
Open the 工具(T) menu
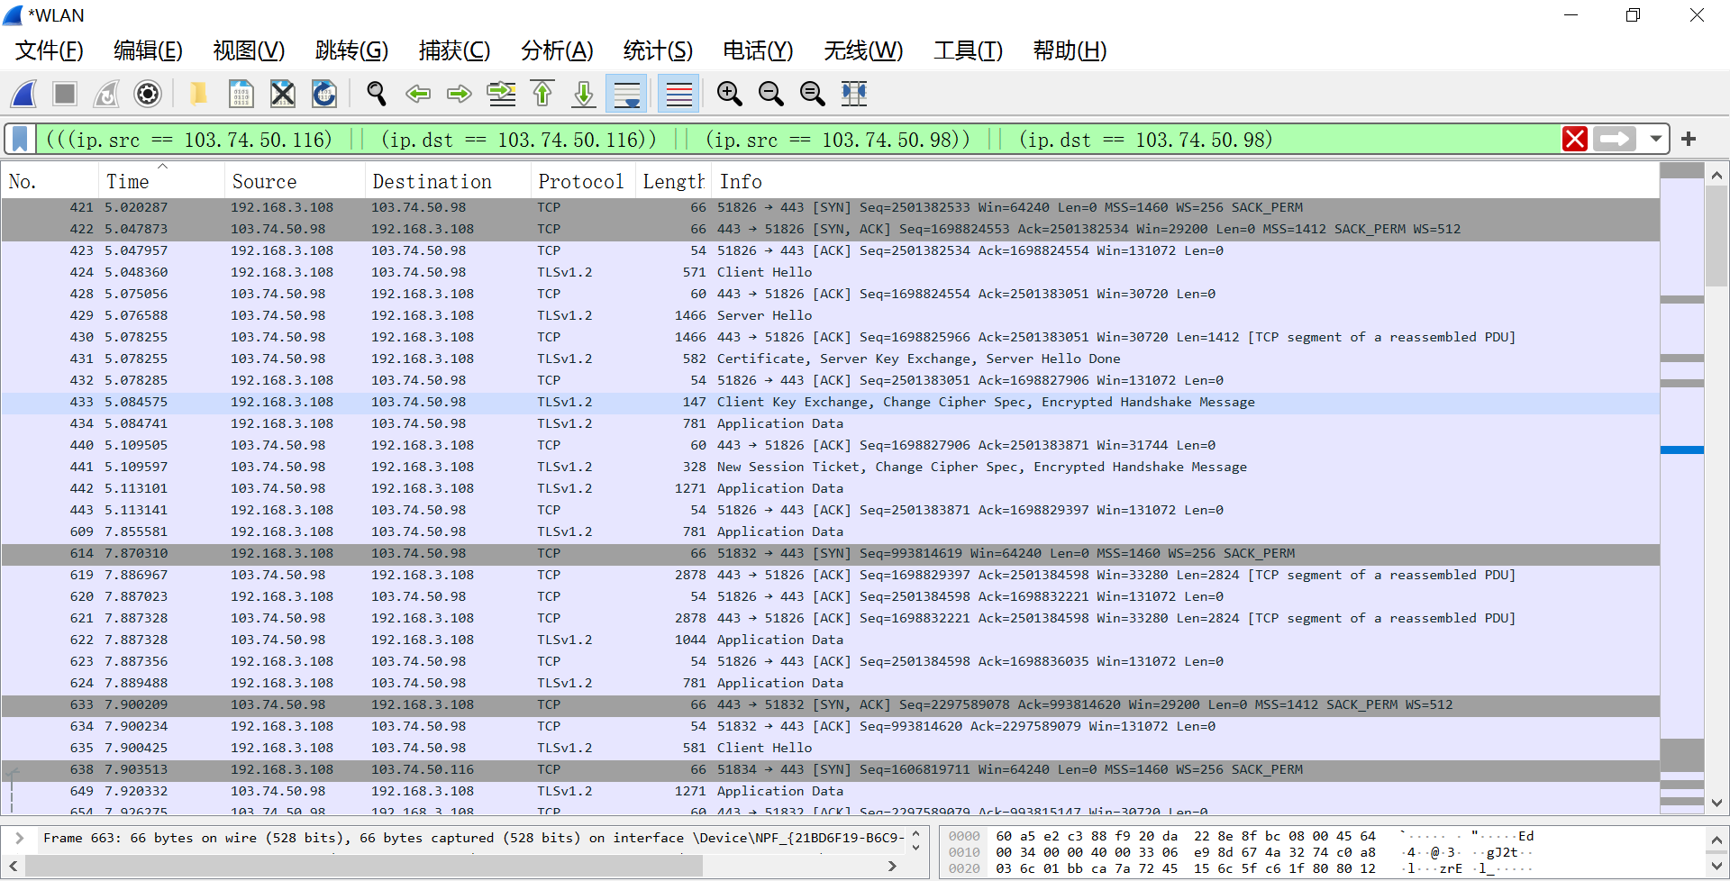tap(968, 50)
